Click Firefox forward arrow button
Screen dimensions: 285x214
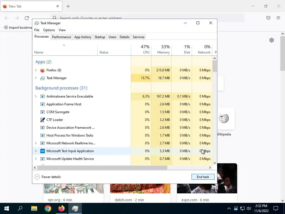click(17, 18)
